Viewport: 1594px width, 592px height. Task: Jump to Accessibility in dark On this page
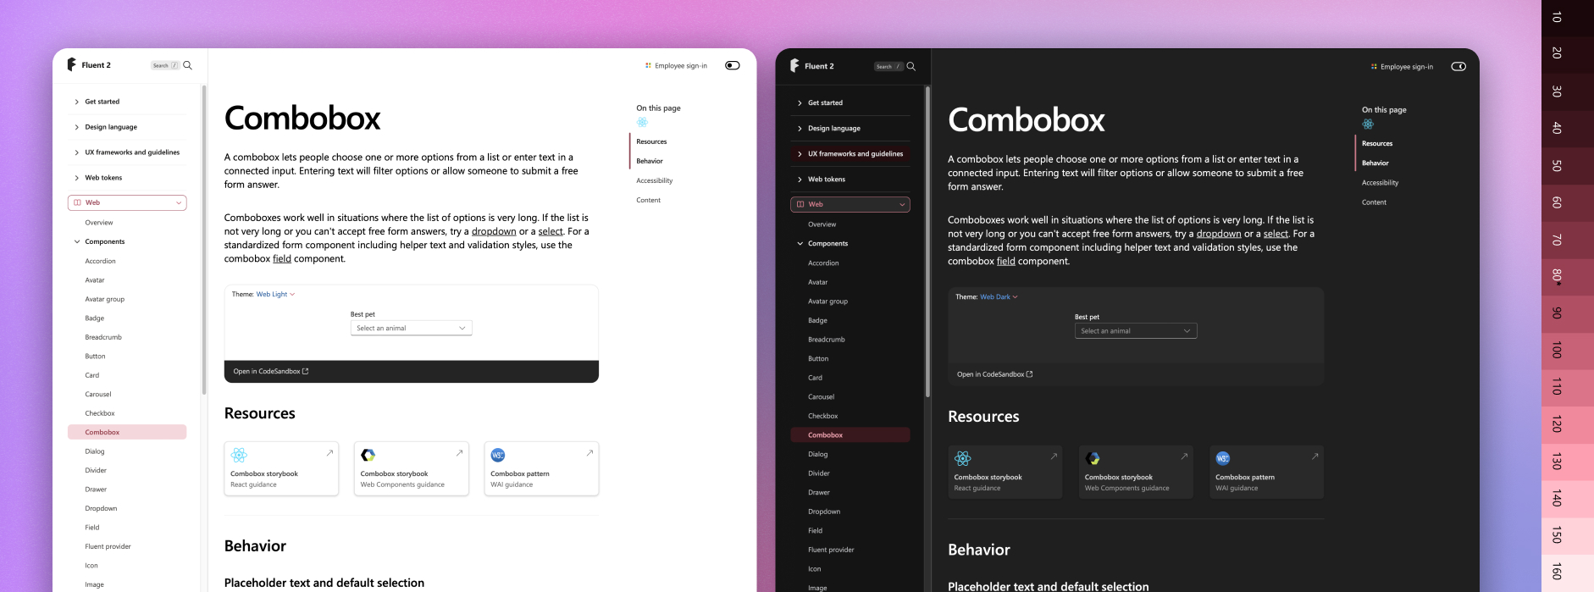[x=1380, y=182]
